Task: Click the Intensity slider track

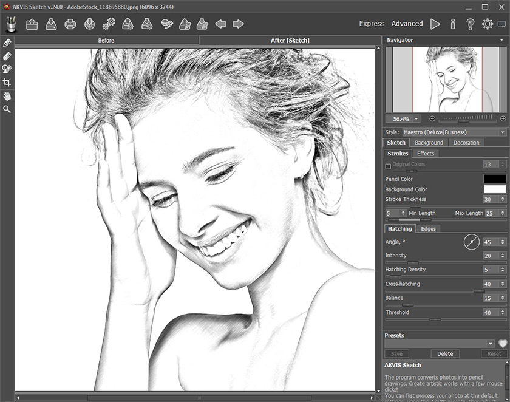Action: [x=446, y=262]
